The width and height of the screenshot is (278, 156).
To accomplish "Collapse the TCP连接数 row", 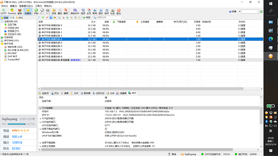I will pos(40,108).
